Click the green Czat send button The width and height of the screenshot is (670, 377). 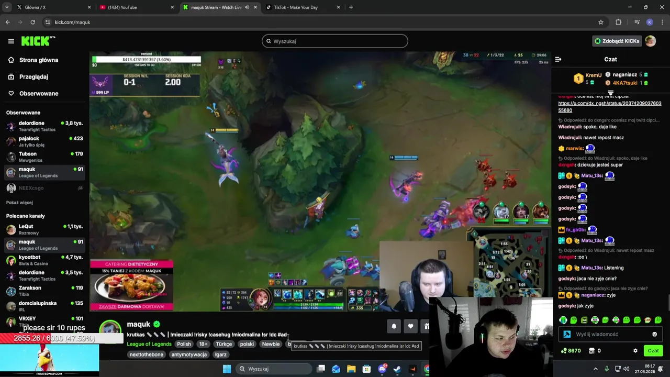click(x=653, y=351)
